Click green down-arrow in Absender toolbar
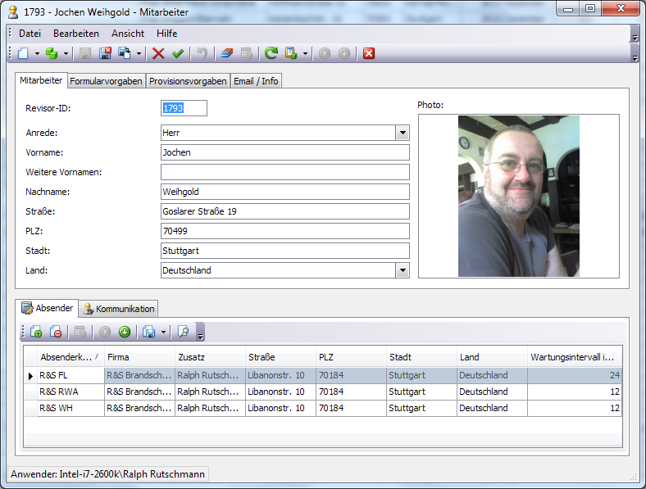Image resolution: width=646 pixels, height=489 pixels. point(125,332)
